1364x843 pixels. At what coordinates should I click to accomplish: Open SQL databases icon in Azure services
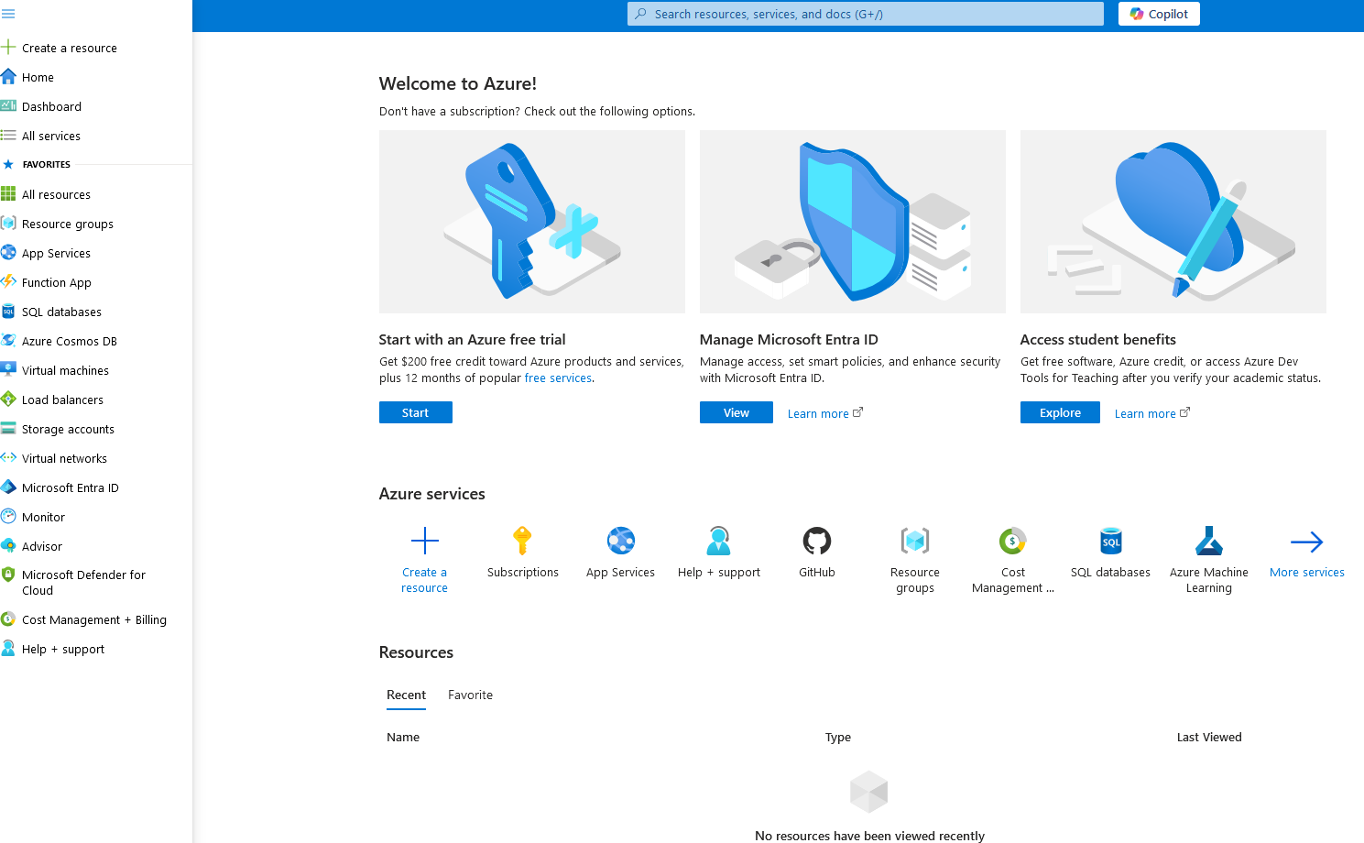1110,541
